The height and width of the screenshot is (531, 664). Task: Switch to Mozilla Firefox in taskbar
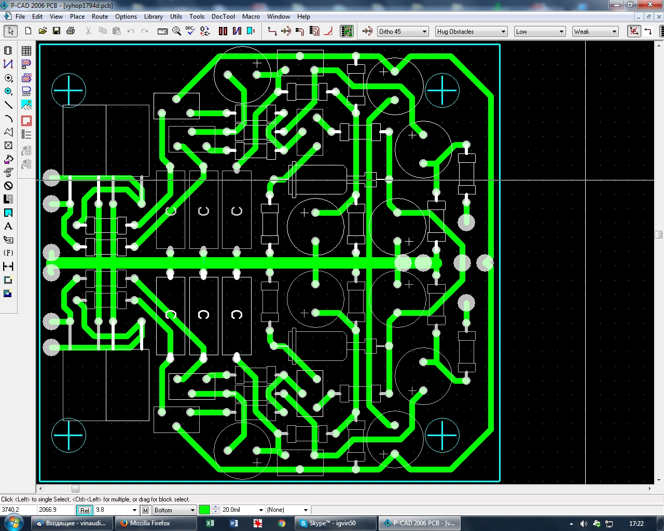click(x=156, y=523)
